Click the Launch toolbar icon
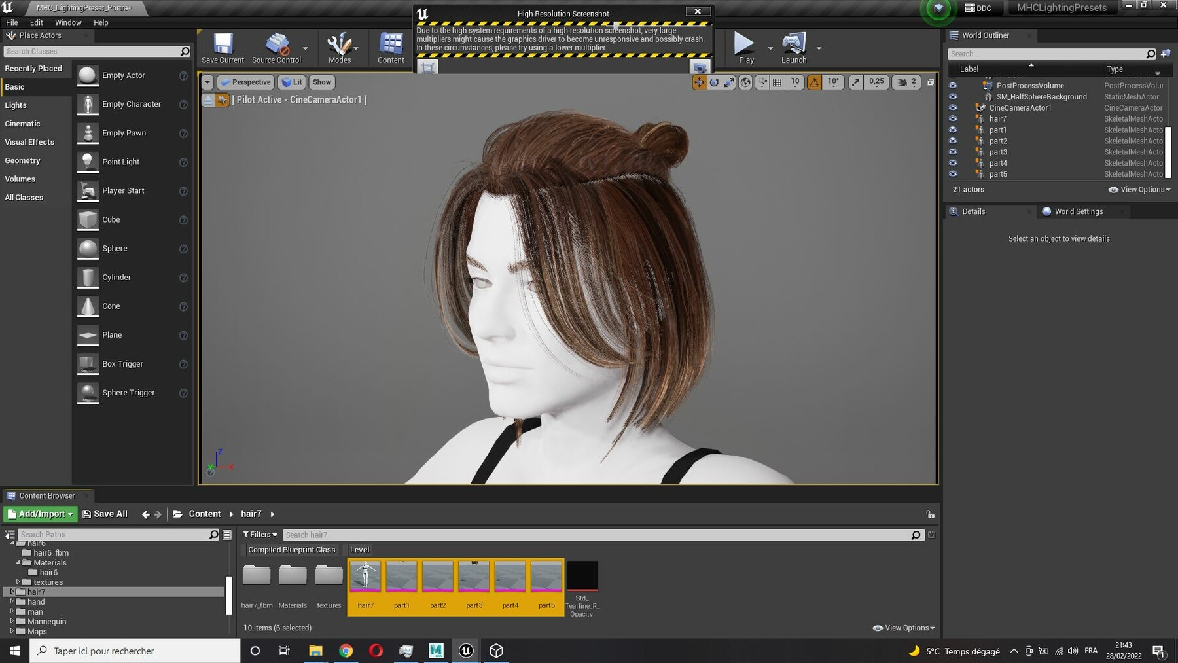Viewport: 1178px width, 663px height. [794, 48]
